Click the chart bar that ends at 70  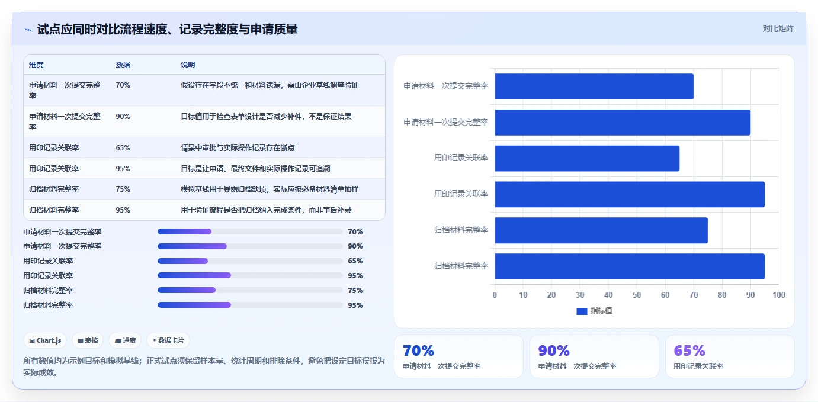tap(594, 86)
